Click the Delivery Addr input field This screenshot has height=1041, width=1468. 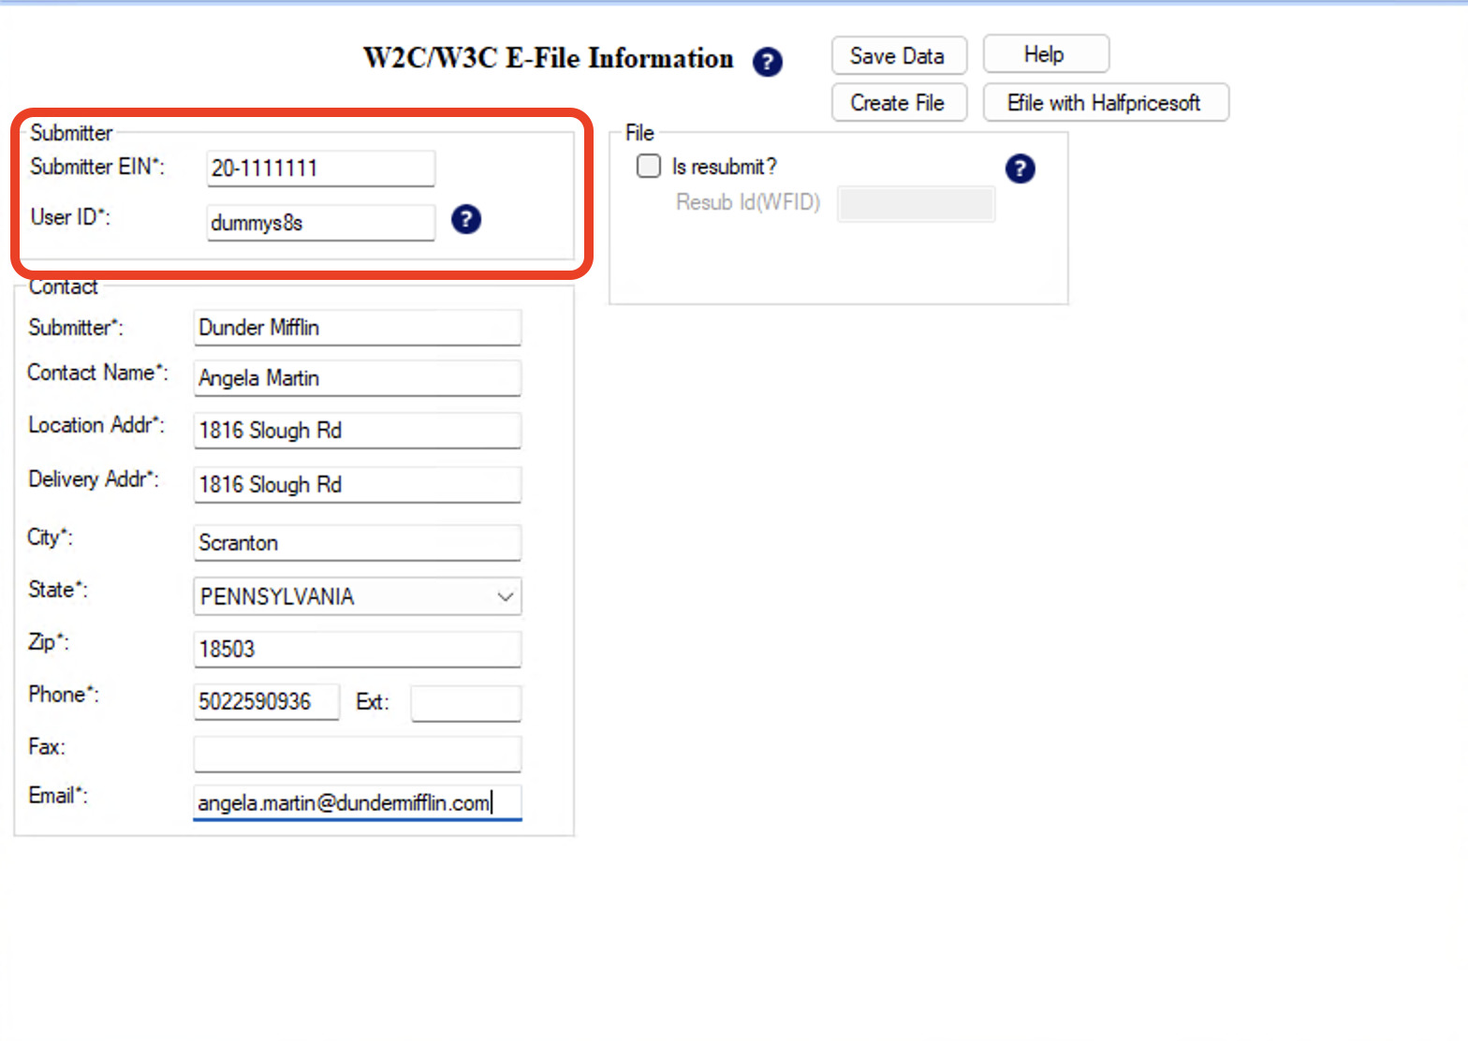point(357,485)
